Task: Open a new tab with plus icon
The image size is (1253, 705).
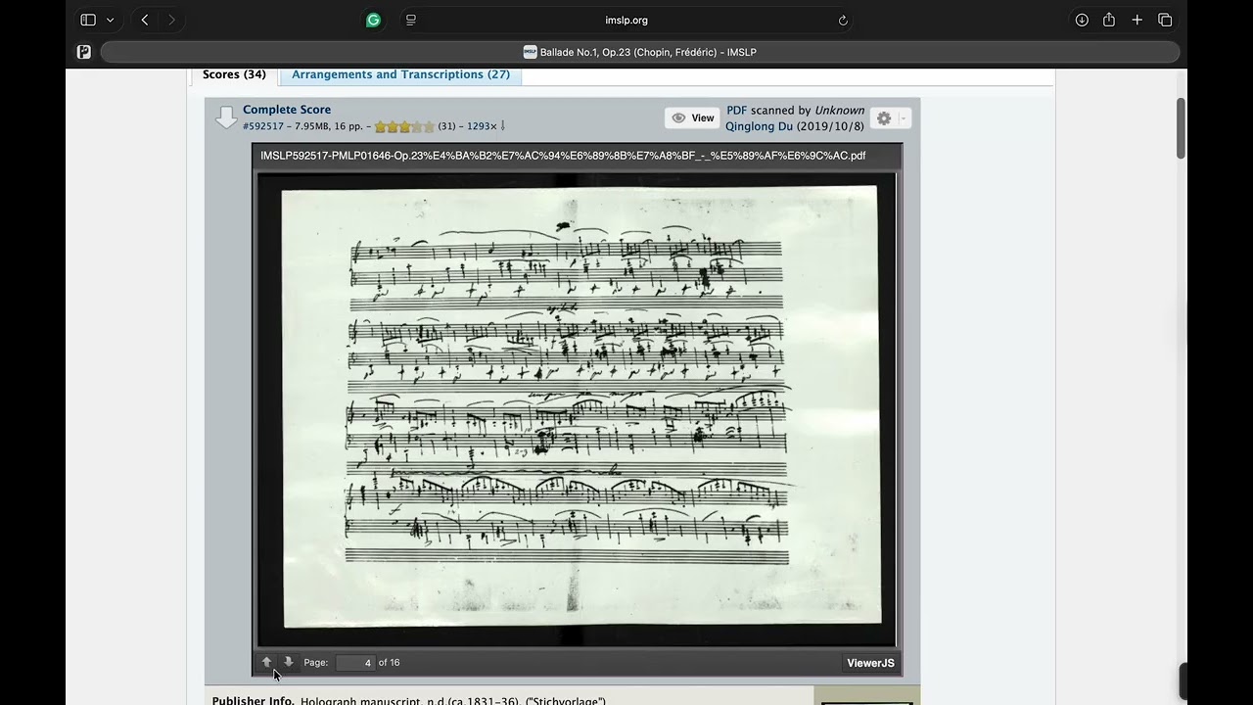Action: (1137, 20)
